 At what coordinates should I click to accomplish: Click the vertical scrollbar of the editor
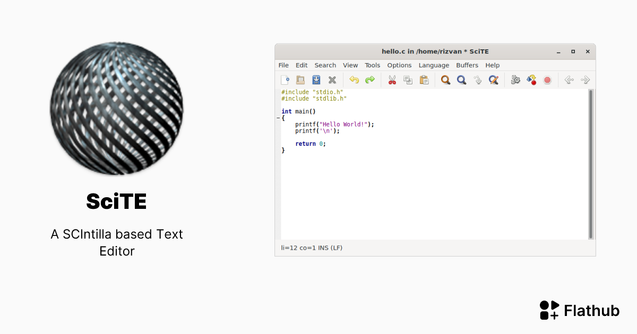[x=591, y=164]
